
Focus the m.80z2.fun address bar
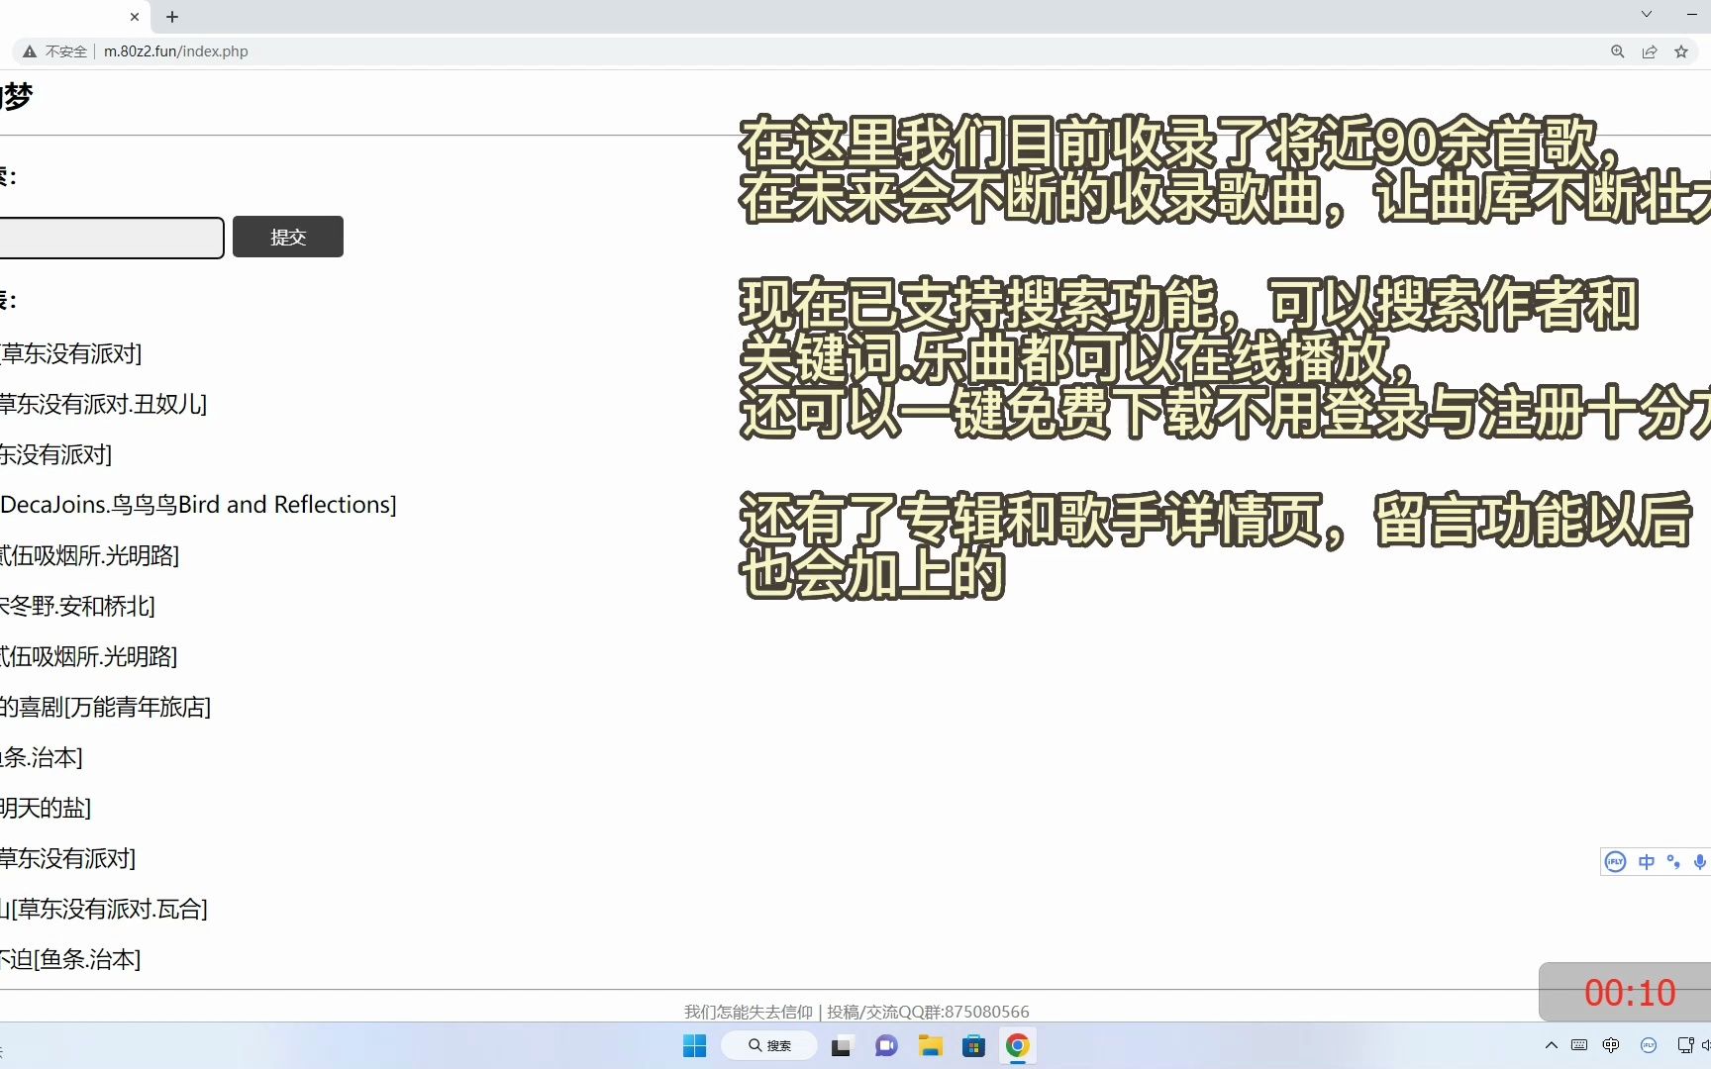coord(176,51)
